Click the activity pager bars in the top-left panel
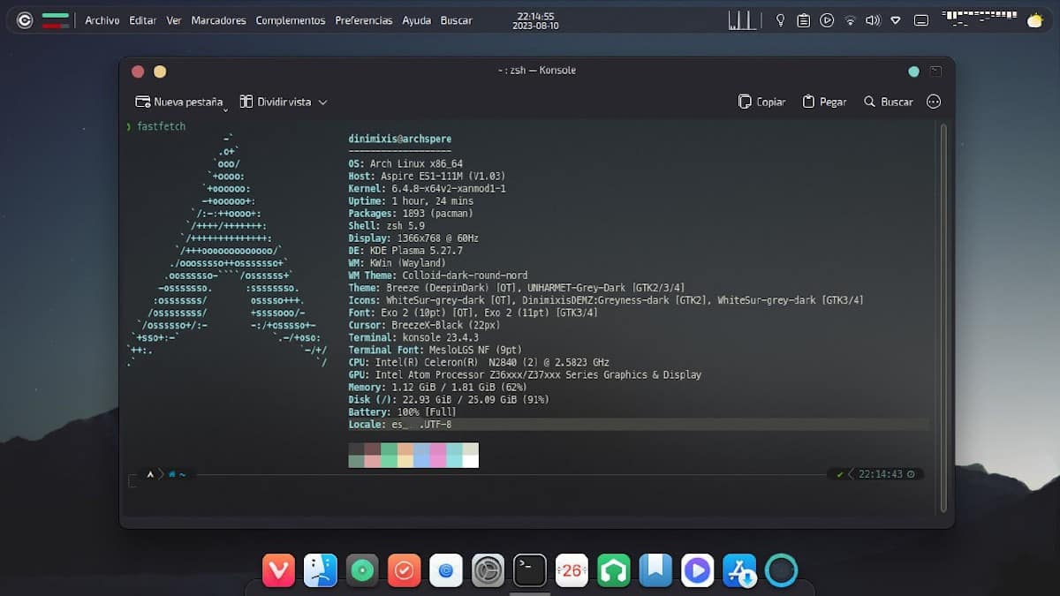Viewport: 1060px width, 596px height. pos(56,20)
